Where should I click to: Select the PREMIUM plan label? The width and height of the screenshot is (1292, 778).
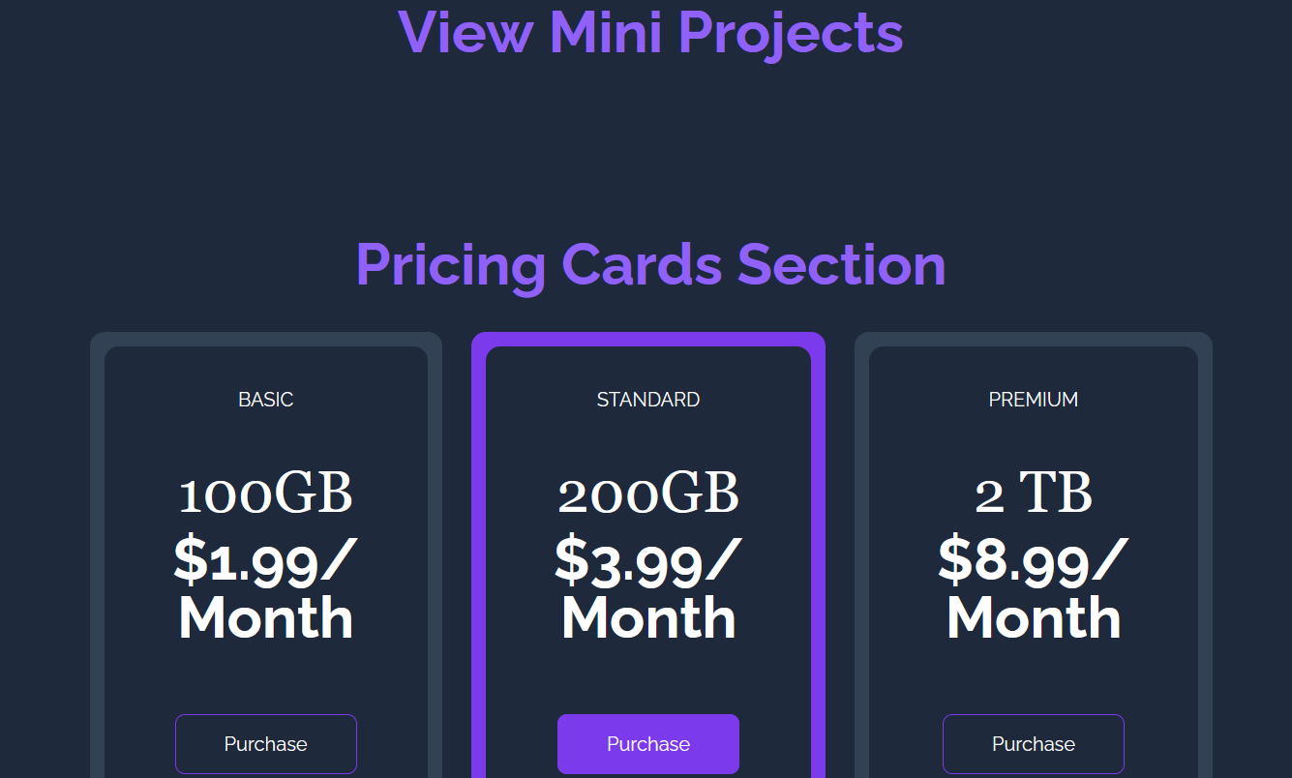(x=1034, y=400)
